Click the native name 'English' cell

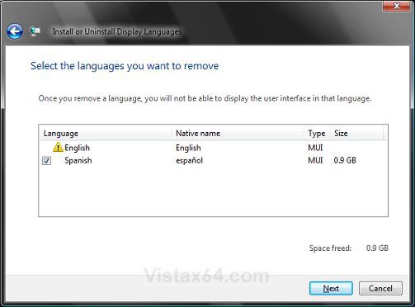tap(188, 148)
